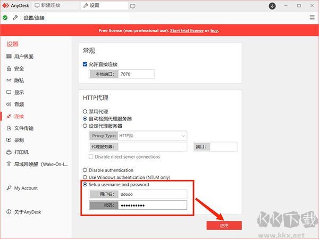Click the 设置/连接 breadcrumb text

pos(34,18)
